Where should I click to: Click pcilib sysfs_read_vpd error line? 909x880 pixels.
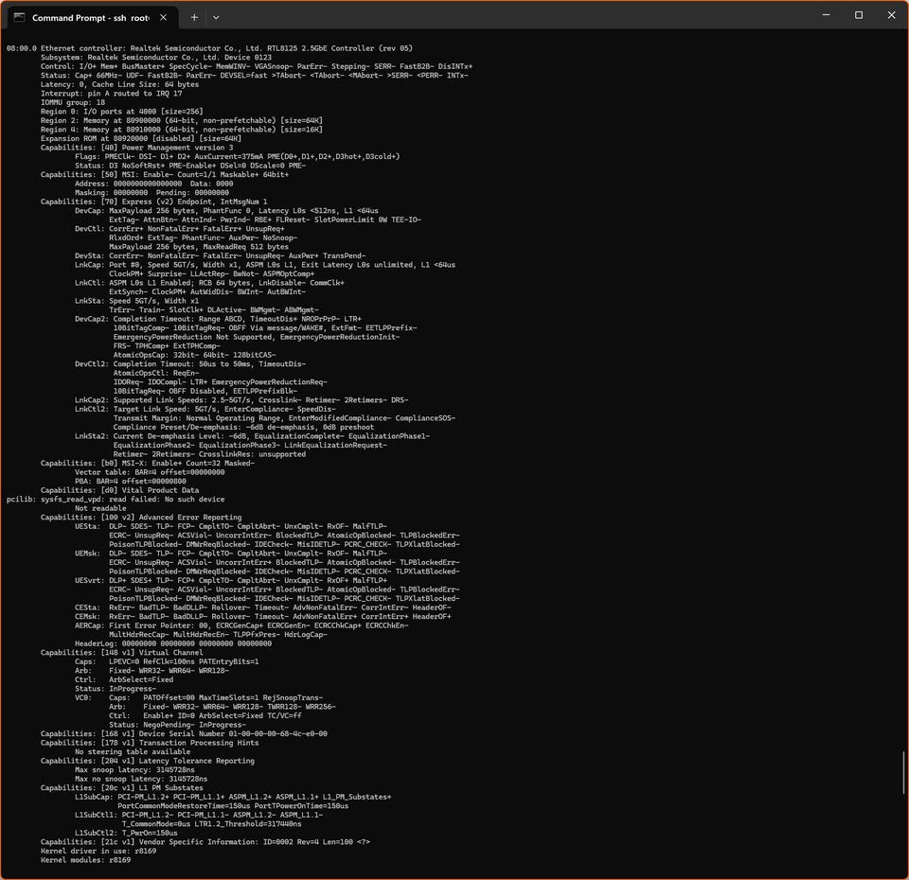[116, 499]
